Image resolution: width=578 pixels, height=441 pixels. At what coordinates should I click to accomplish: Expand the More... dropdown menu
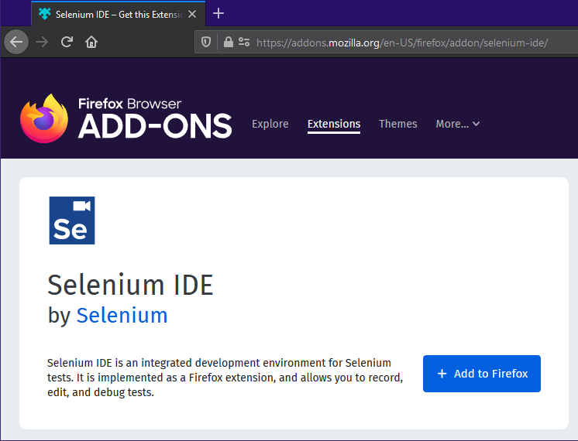[458, 124]
